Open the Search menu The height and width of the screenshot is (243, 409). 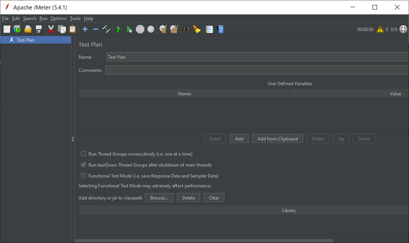click(30, 19)
